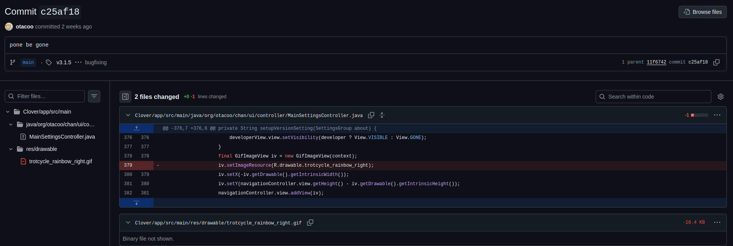Click line number 380 in old column
Screen dimensions: 733x246
pyautogui.click(x=128, y=174)
